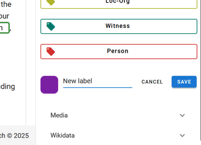Viewport: 201px width, 145px height.
Task: Click the chevron arrow beside Wikidata
Action: (182, 136)
